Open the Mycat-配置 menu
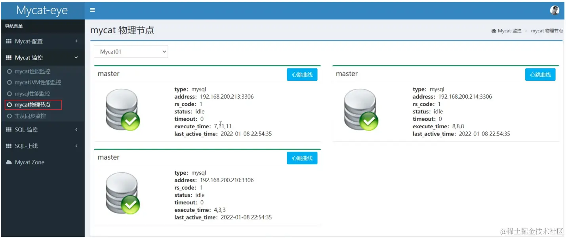 click(43, 41)
